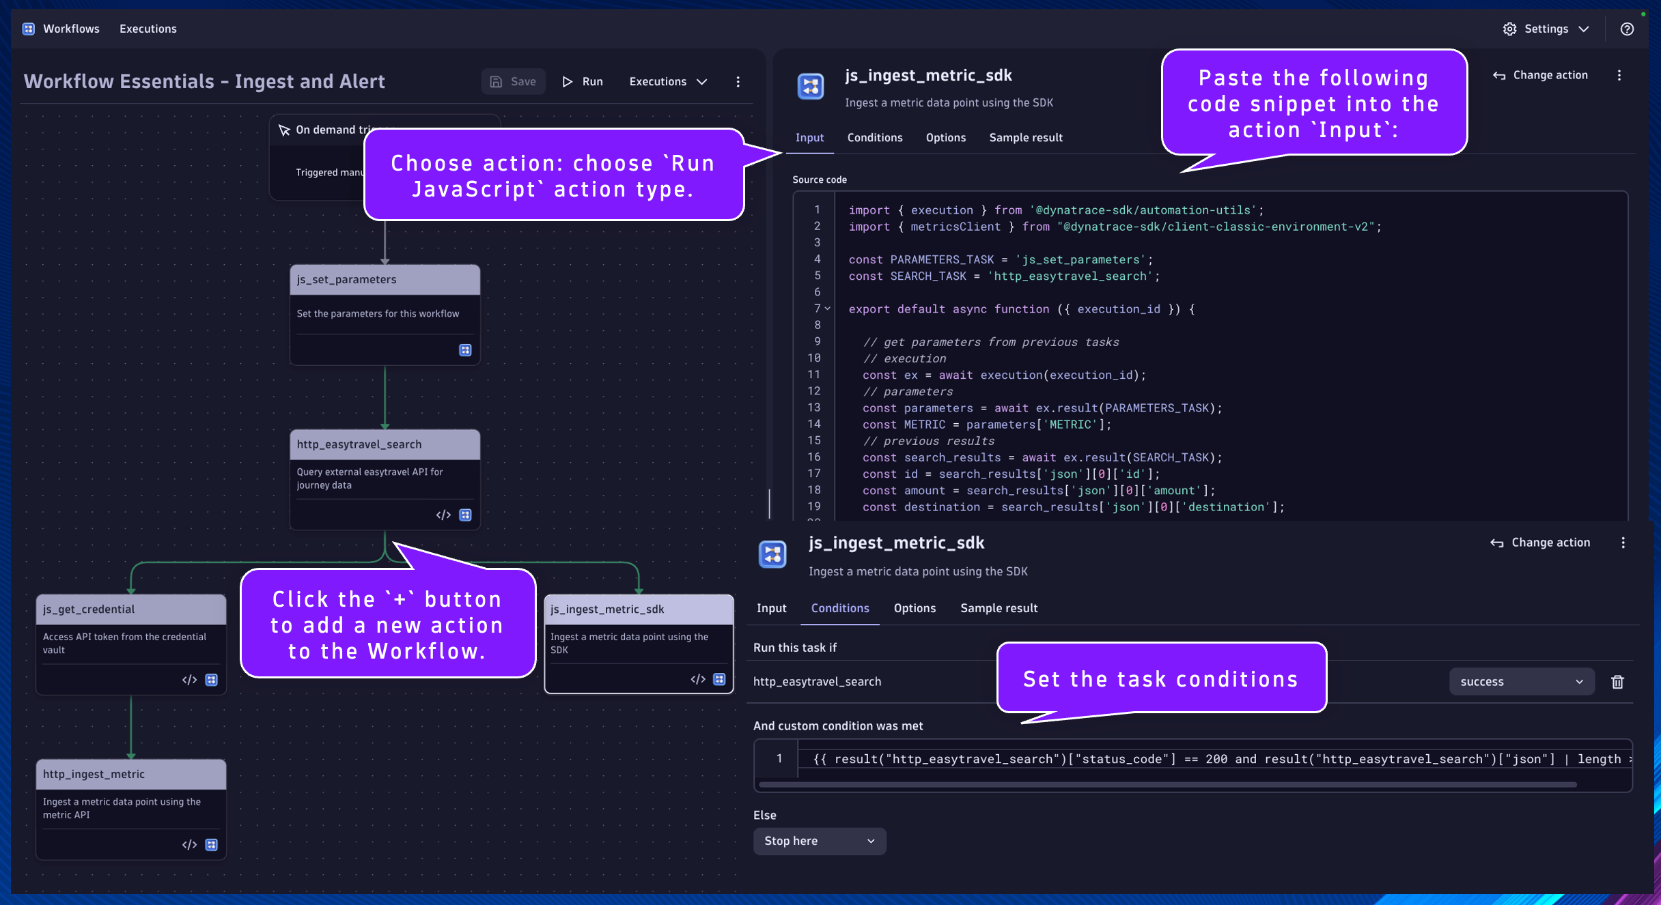This screenshot has width=1661, height=905.
Task: Click the lower js_ingest_metric_sdk action icon
Action: pos(772,554)
